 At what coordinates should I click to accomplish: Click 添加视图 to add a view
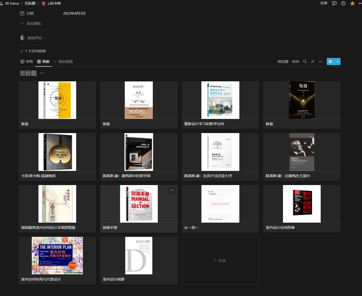coord(63,62)
